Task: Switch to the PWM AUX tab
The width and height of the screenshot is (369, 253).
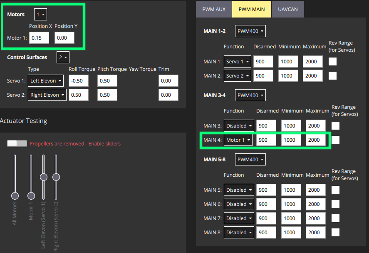Action: coord(214,10)
